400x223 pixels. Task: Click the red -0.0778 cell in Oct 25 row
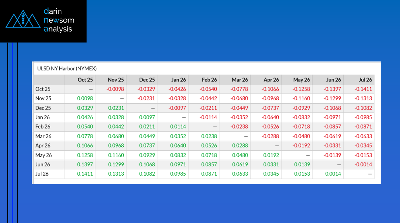240,89
